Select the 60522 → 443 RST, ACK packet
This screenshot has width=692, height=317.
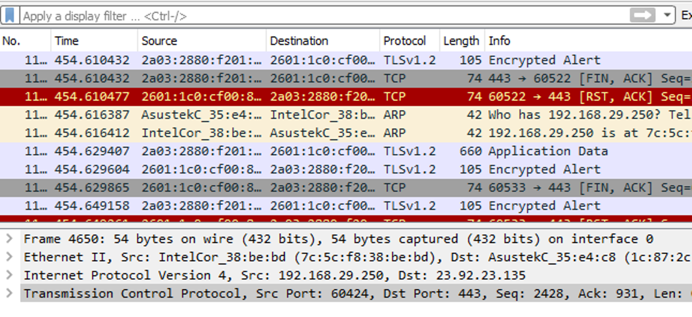coord(346,96)
